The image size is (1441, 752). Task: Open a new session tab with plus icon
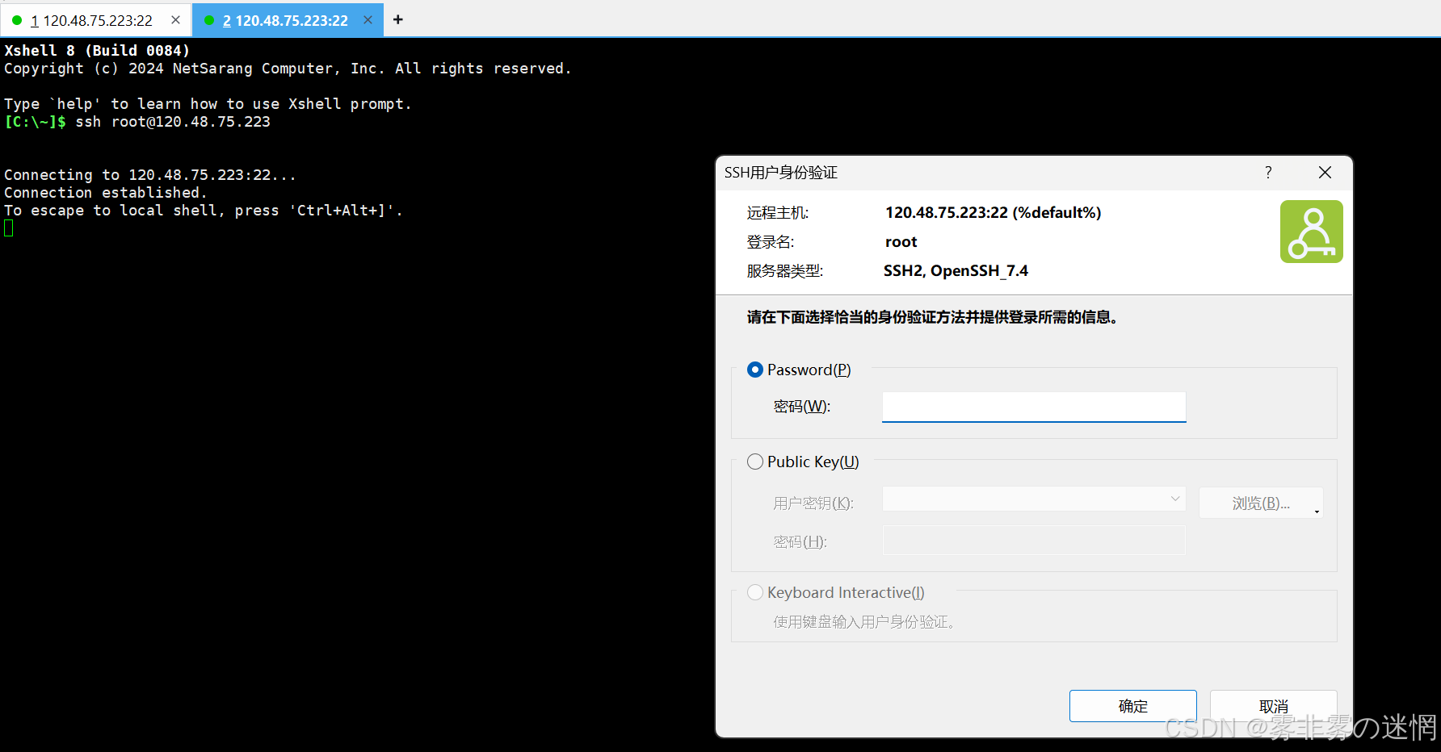coord(398,20)
